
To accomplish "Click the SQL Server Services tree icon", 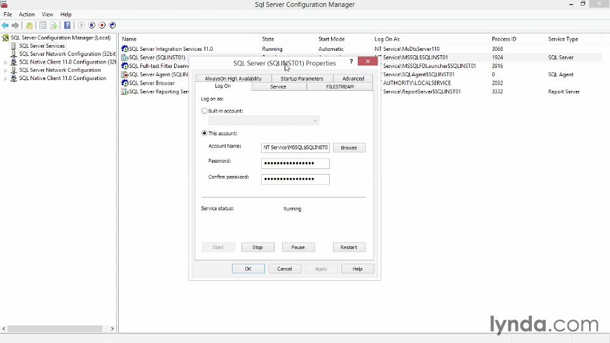I will pyautogui.click(x=13, y=46).
